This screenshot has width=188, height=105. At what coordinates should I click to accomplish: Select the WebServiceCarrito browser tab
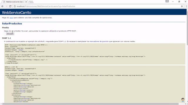coord(14,2)
